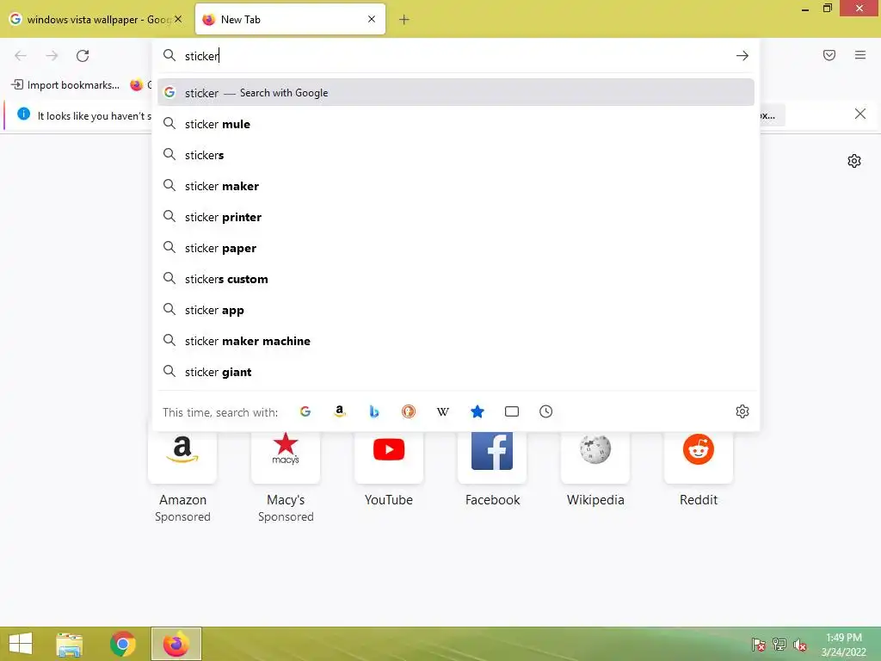Select 'sticker — Search with Google' suggestion
The width and height of the screenshot is (881, 661).
pos(456,93)
